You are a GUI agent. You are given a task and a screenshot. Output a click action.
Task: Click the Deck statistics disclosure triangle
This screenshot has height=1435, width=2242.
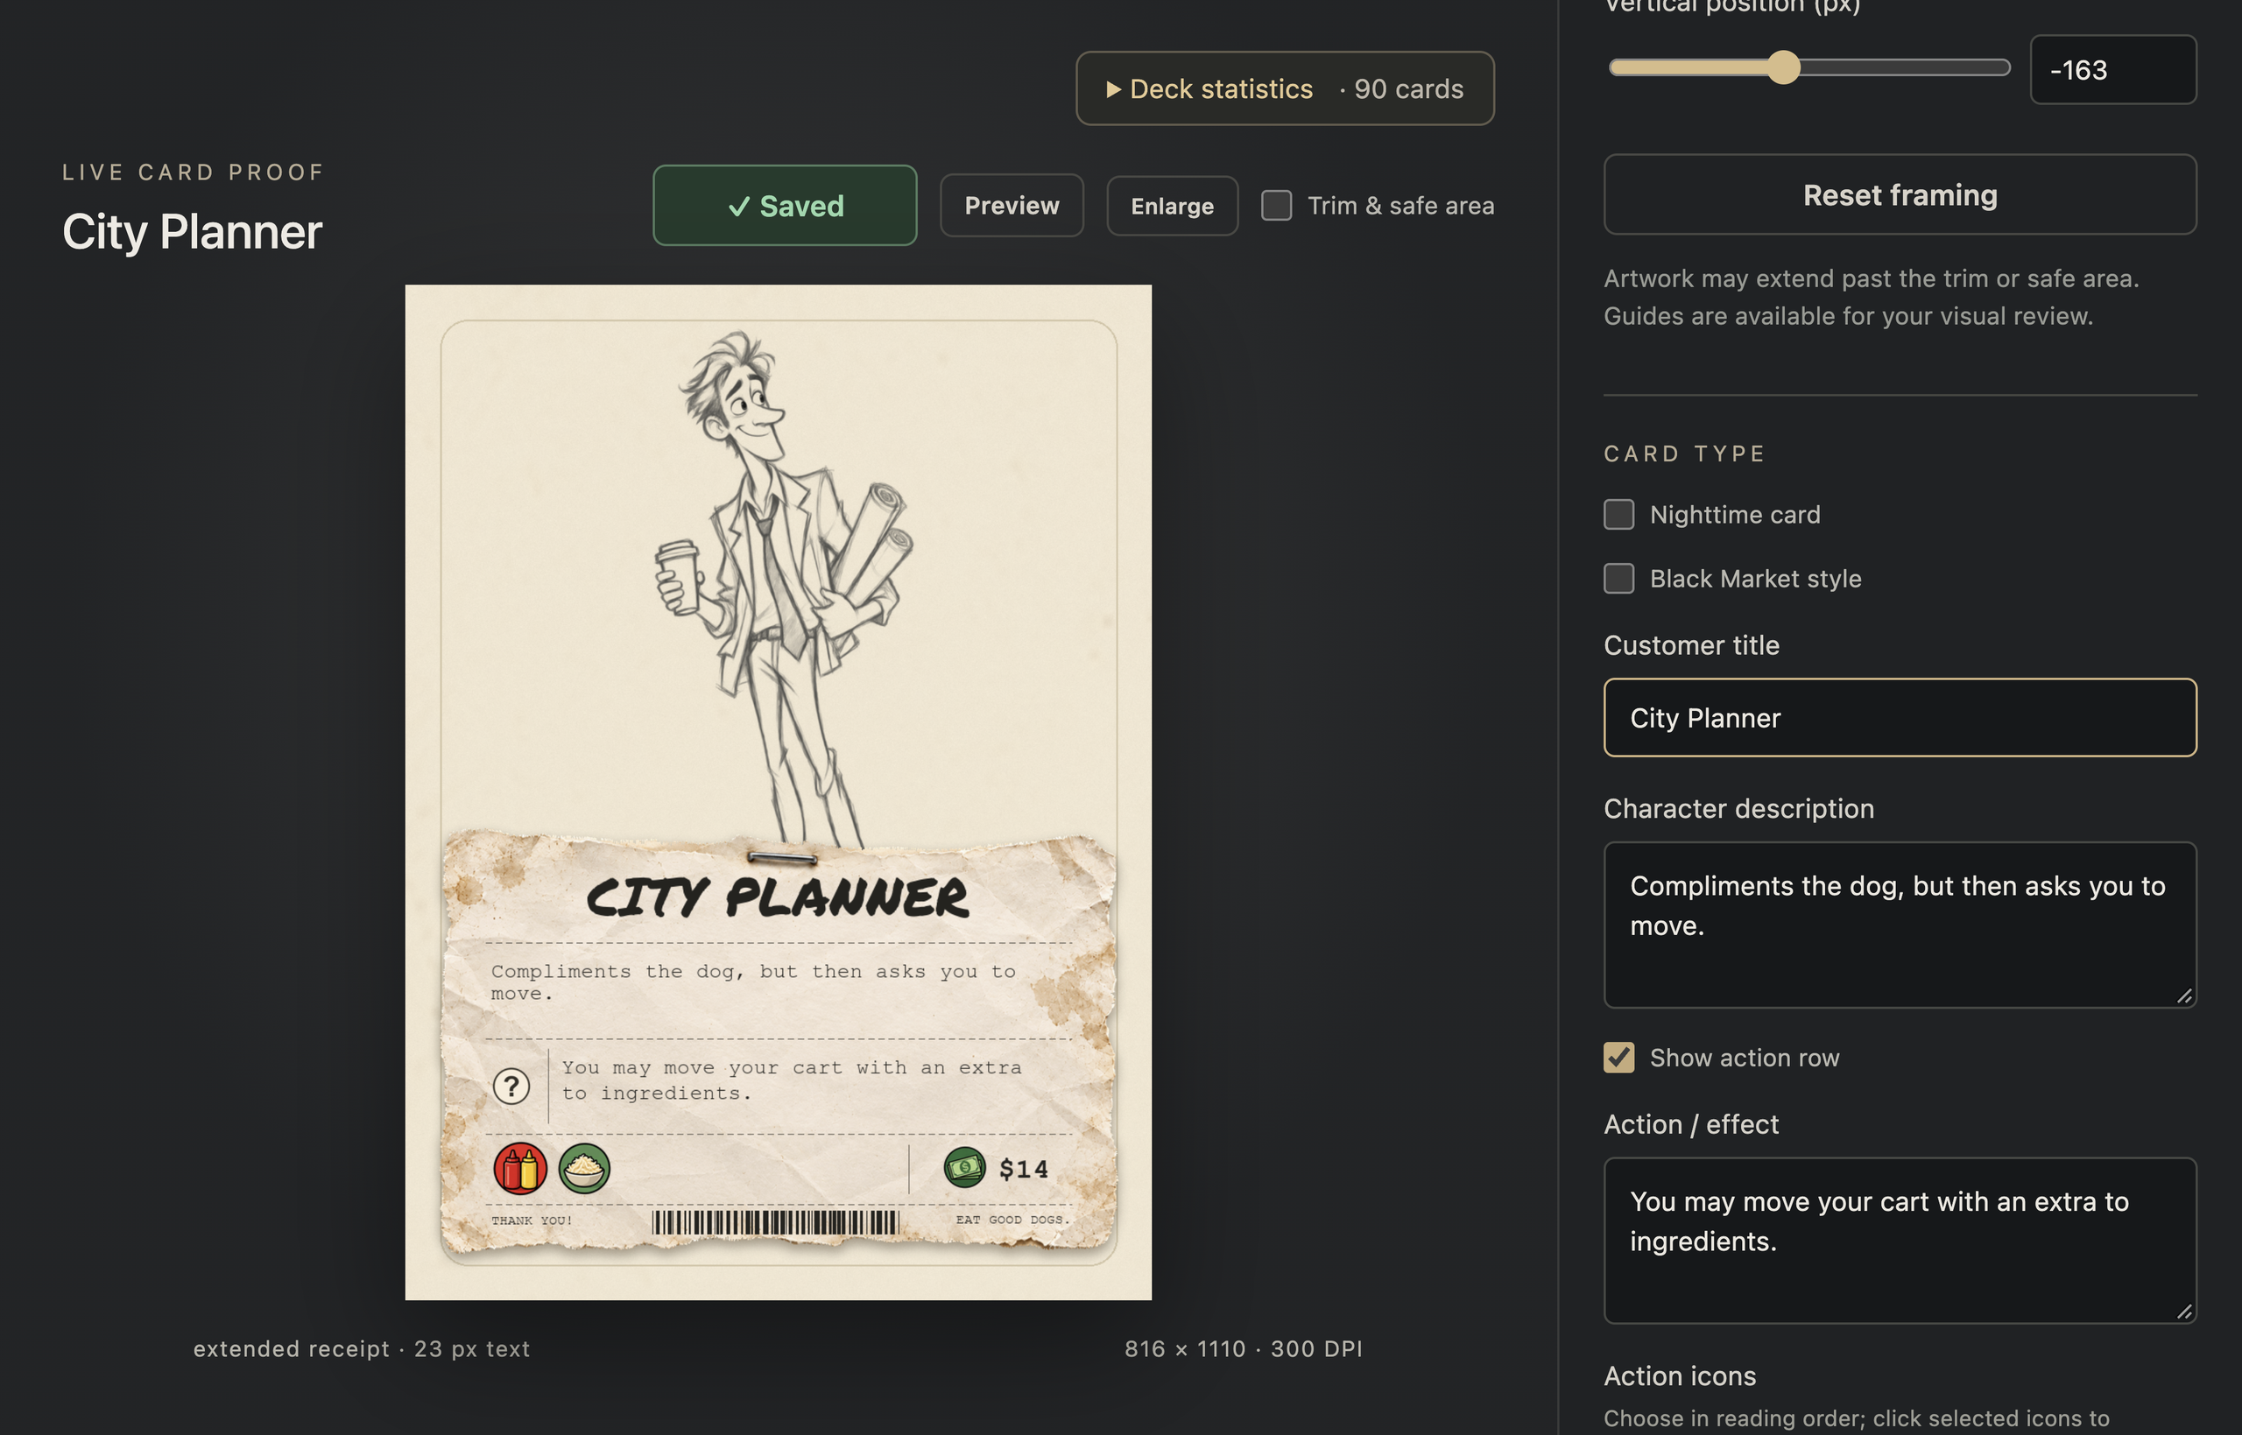click(x=1113, y=89)
